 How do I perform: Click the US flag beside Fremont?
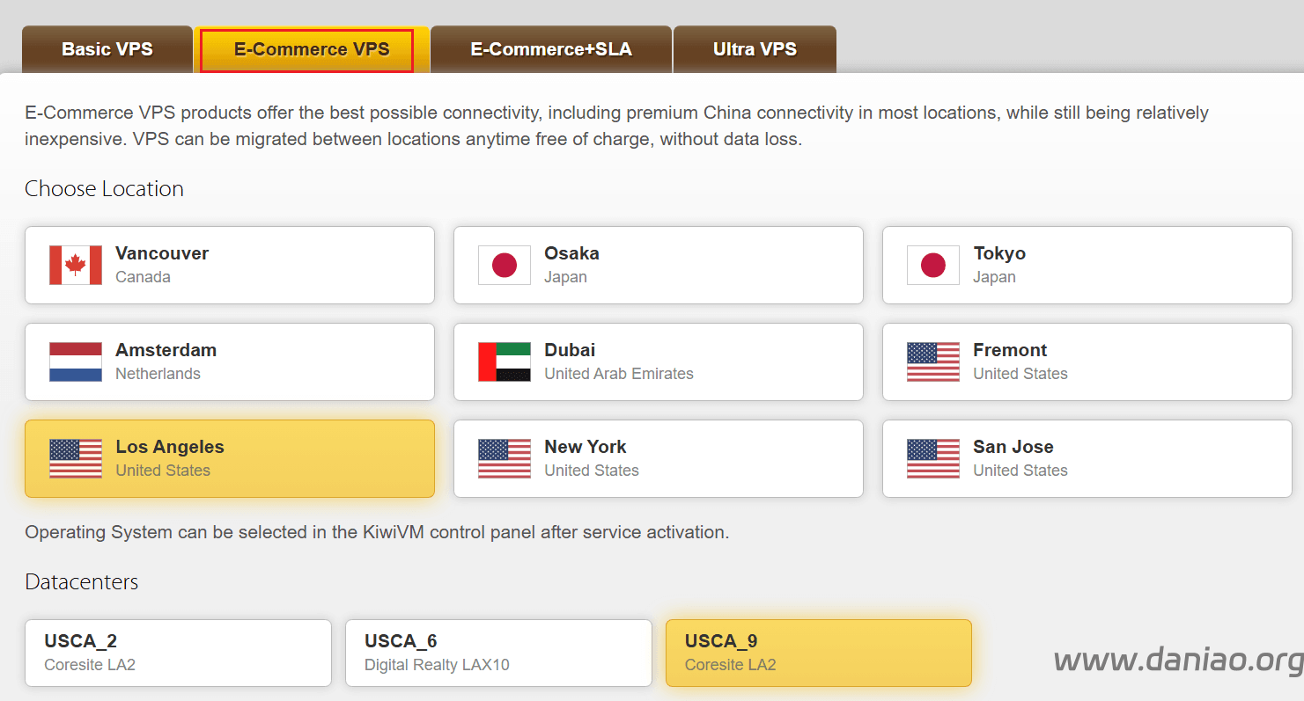click(933, 361)
